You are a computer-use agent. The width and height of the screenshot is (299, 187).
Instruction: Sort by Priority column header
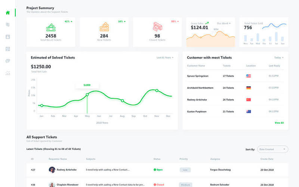click(184, 159)
